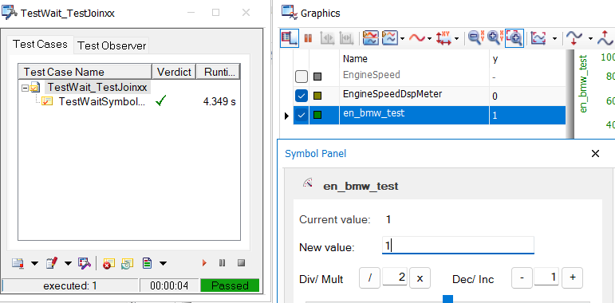Image resolution: width=615 pixels, height=303 pixels.
Task: Open the XY axis mode dropdown arrow
Action: (457, 39)
